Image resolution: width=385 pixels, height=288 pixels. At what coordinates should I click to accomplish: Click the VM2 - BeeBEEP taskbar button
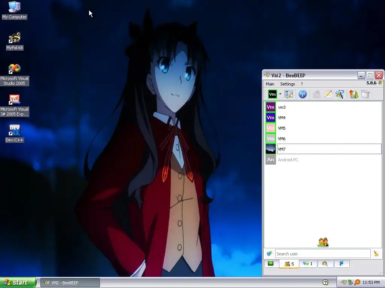(70, 283)
